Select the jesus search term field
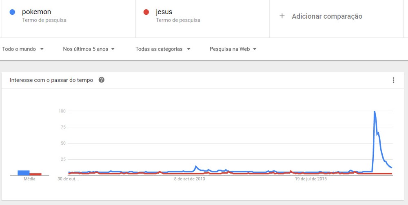Image resolution: width=408 pixels, height=205 pixels. (x=164, y=12)
